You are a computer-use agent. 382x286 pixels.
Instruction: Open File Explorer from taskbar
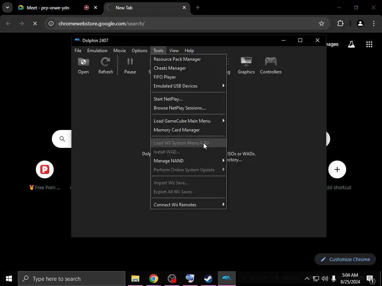point(135,279)
